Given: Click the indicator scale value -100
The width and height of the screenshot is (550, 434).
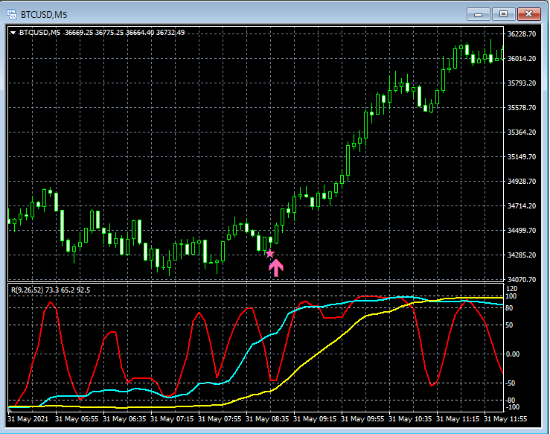Looking at the screenshot, I should pyautogui.click(x=511, y=407).
